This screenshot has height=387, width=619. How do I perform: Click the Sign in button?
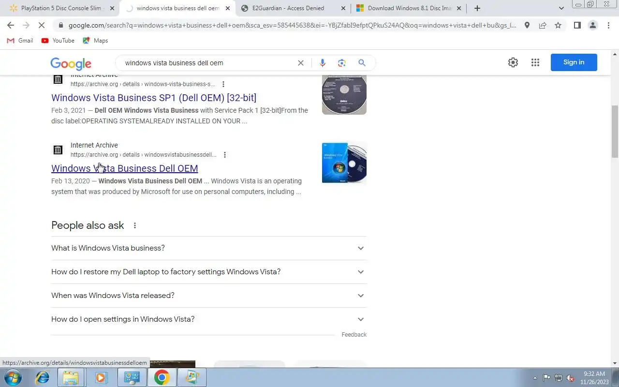pos(574,62)
